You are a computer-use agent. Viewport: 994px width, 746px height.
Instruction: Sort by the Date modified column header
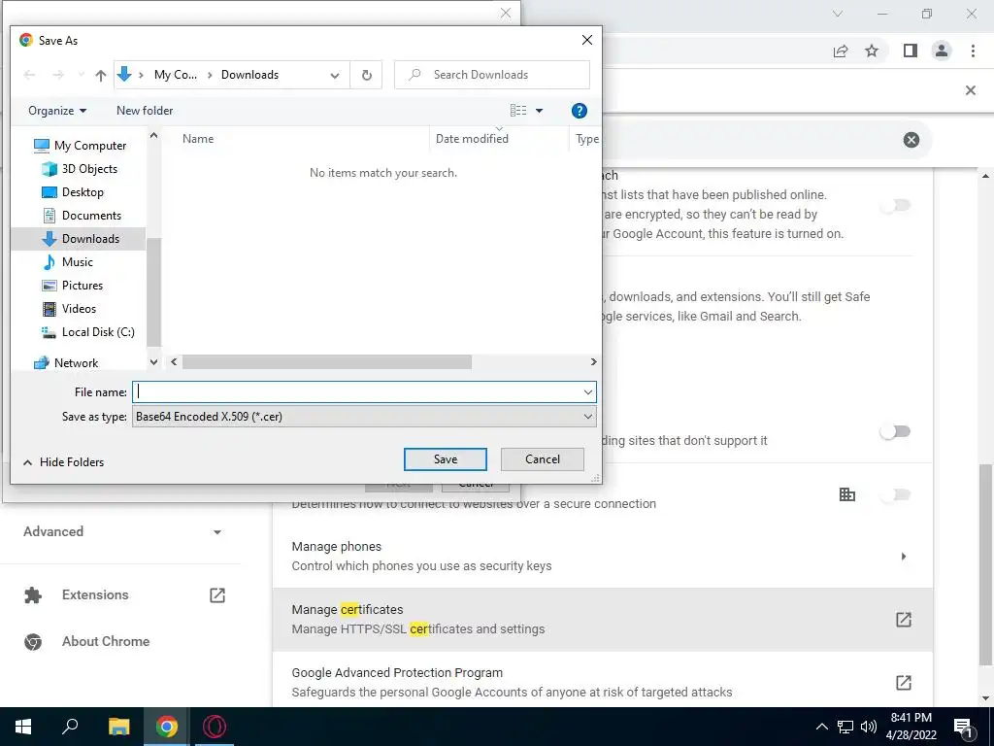[472, 138]
